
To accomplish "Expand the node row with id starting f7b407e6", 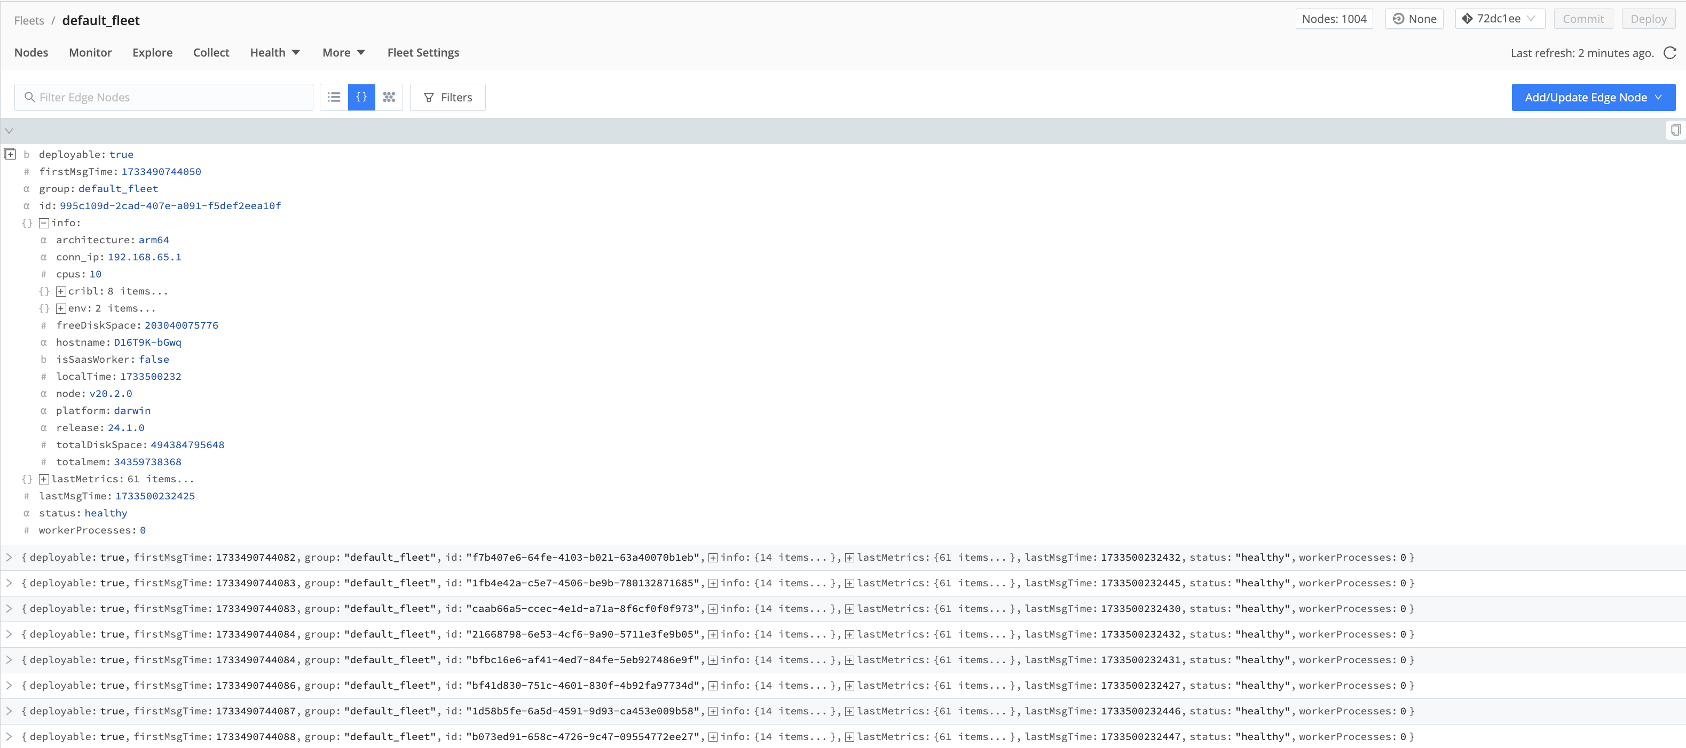I will pyautogui.click(x=9, y=557).
